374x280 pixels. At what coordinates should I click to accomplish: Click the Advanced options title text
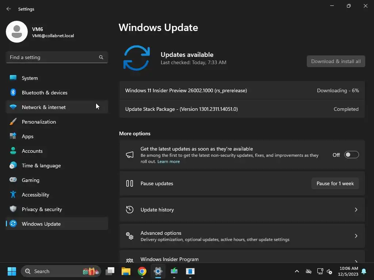point(161,233)
